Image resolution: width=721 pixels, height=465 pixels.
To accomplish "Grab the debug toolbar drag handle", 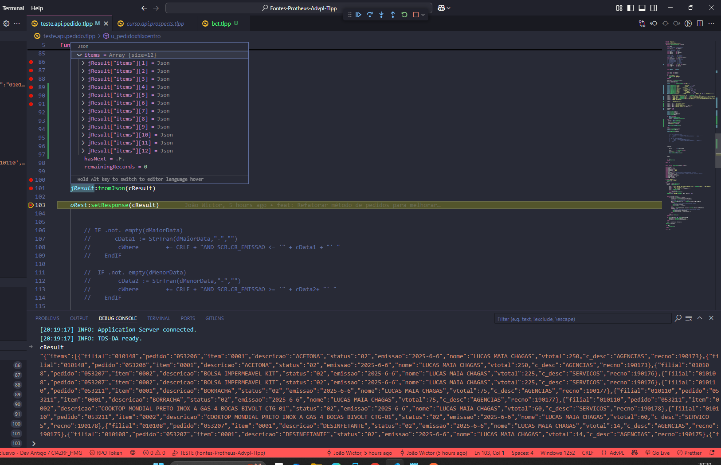I will tap(350, 15).
